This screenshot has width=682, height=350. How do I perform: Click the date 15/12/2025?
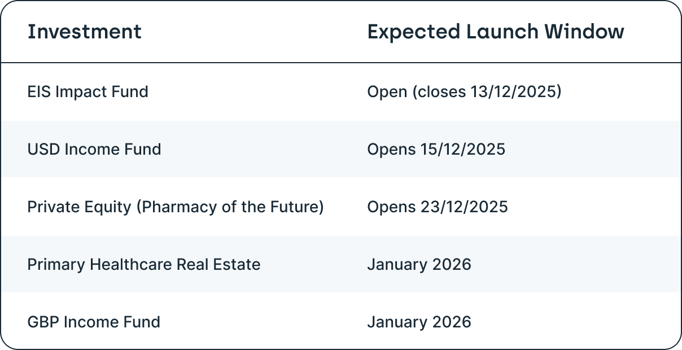pyautogui.click(x=463, y=149)
